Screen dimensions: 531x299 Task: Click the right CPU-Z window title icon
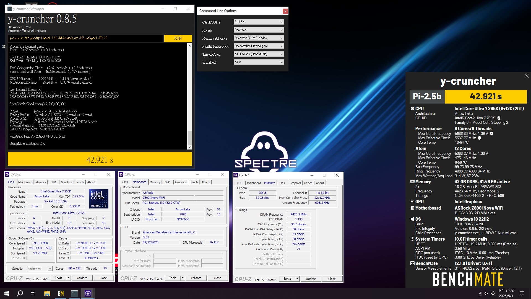coord(236,175)
